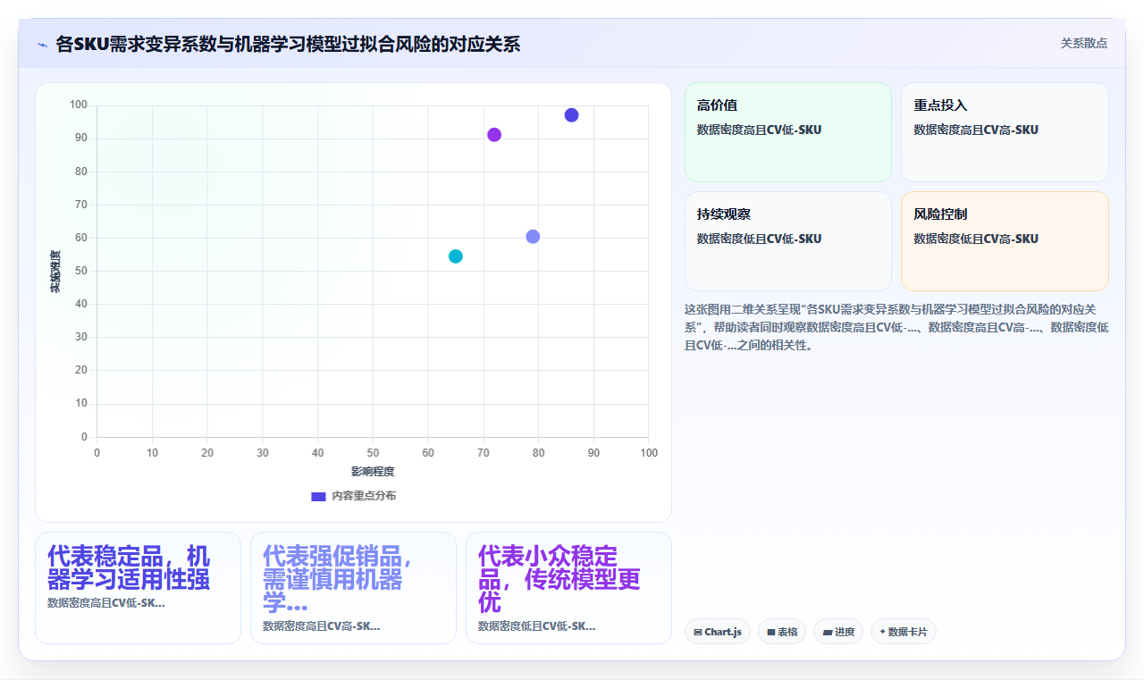Open the 重点投入 quadrant card
Viewport: 1144px width, 680px height.
point(1005,132)
